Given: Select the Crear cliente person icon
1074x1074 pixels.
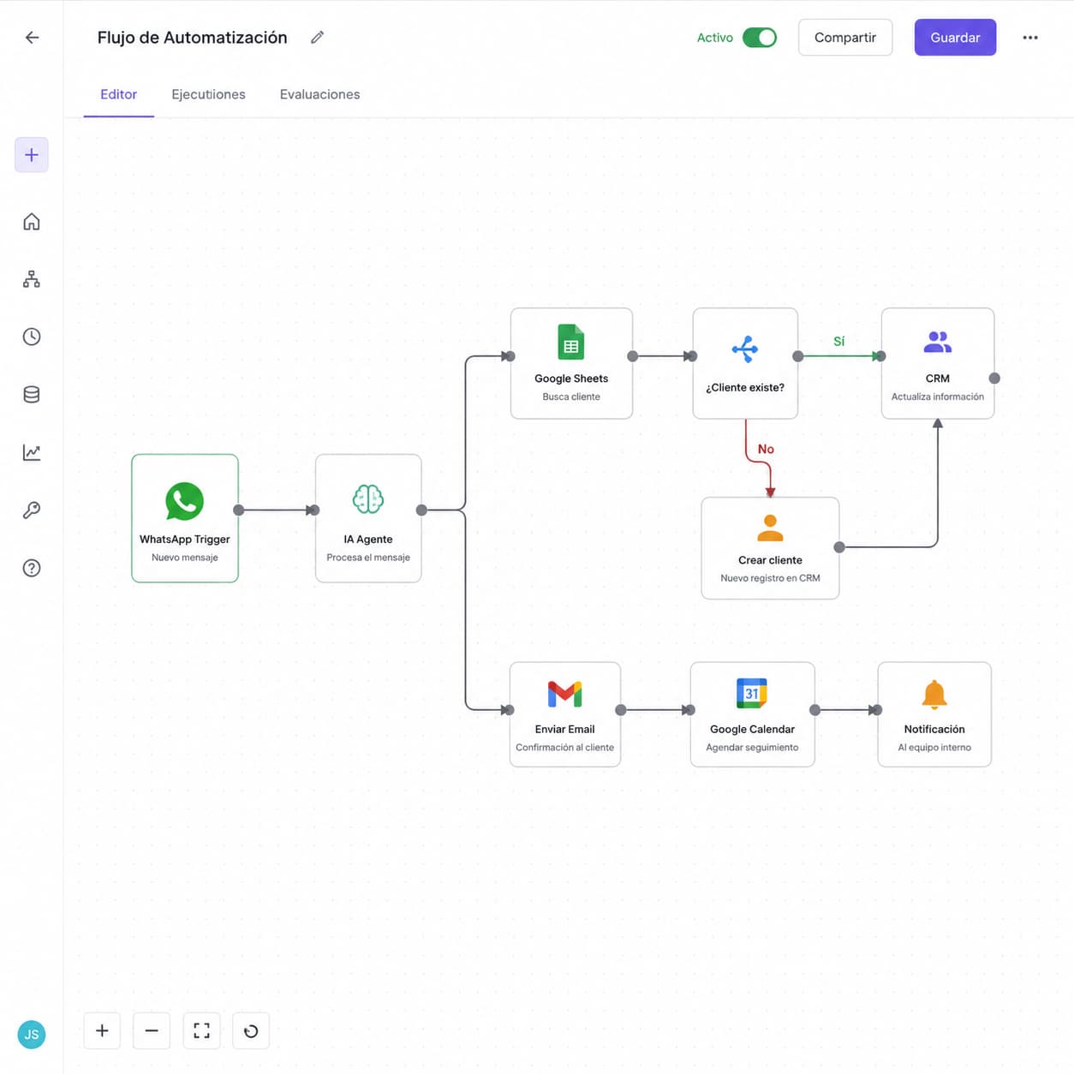Looking at the screenshot, I should point(770,528).
